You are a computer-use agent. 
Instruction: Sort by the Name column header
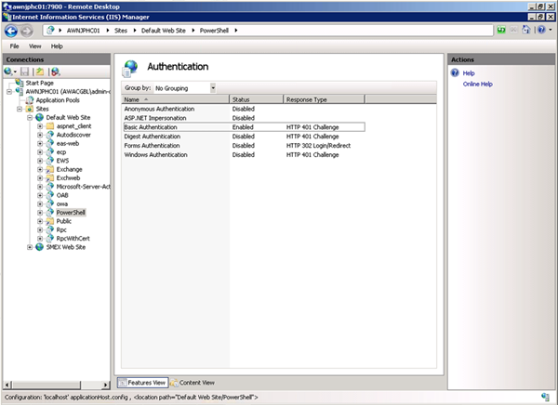pos(176,99)
